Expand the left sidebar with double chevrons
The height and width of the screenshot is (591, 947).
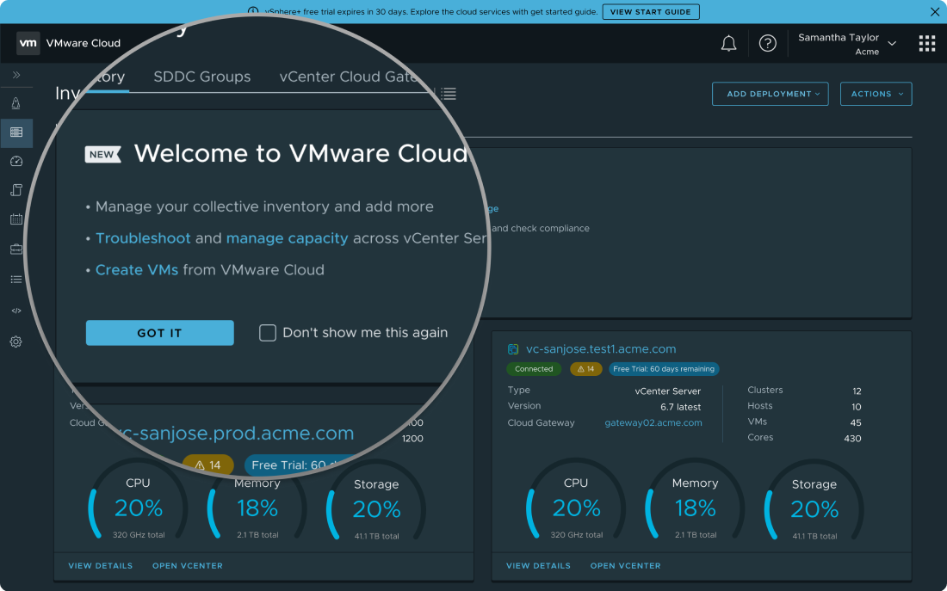[16, 75]
